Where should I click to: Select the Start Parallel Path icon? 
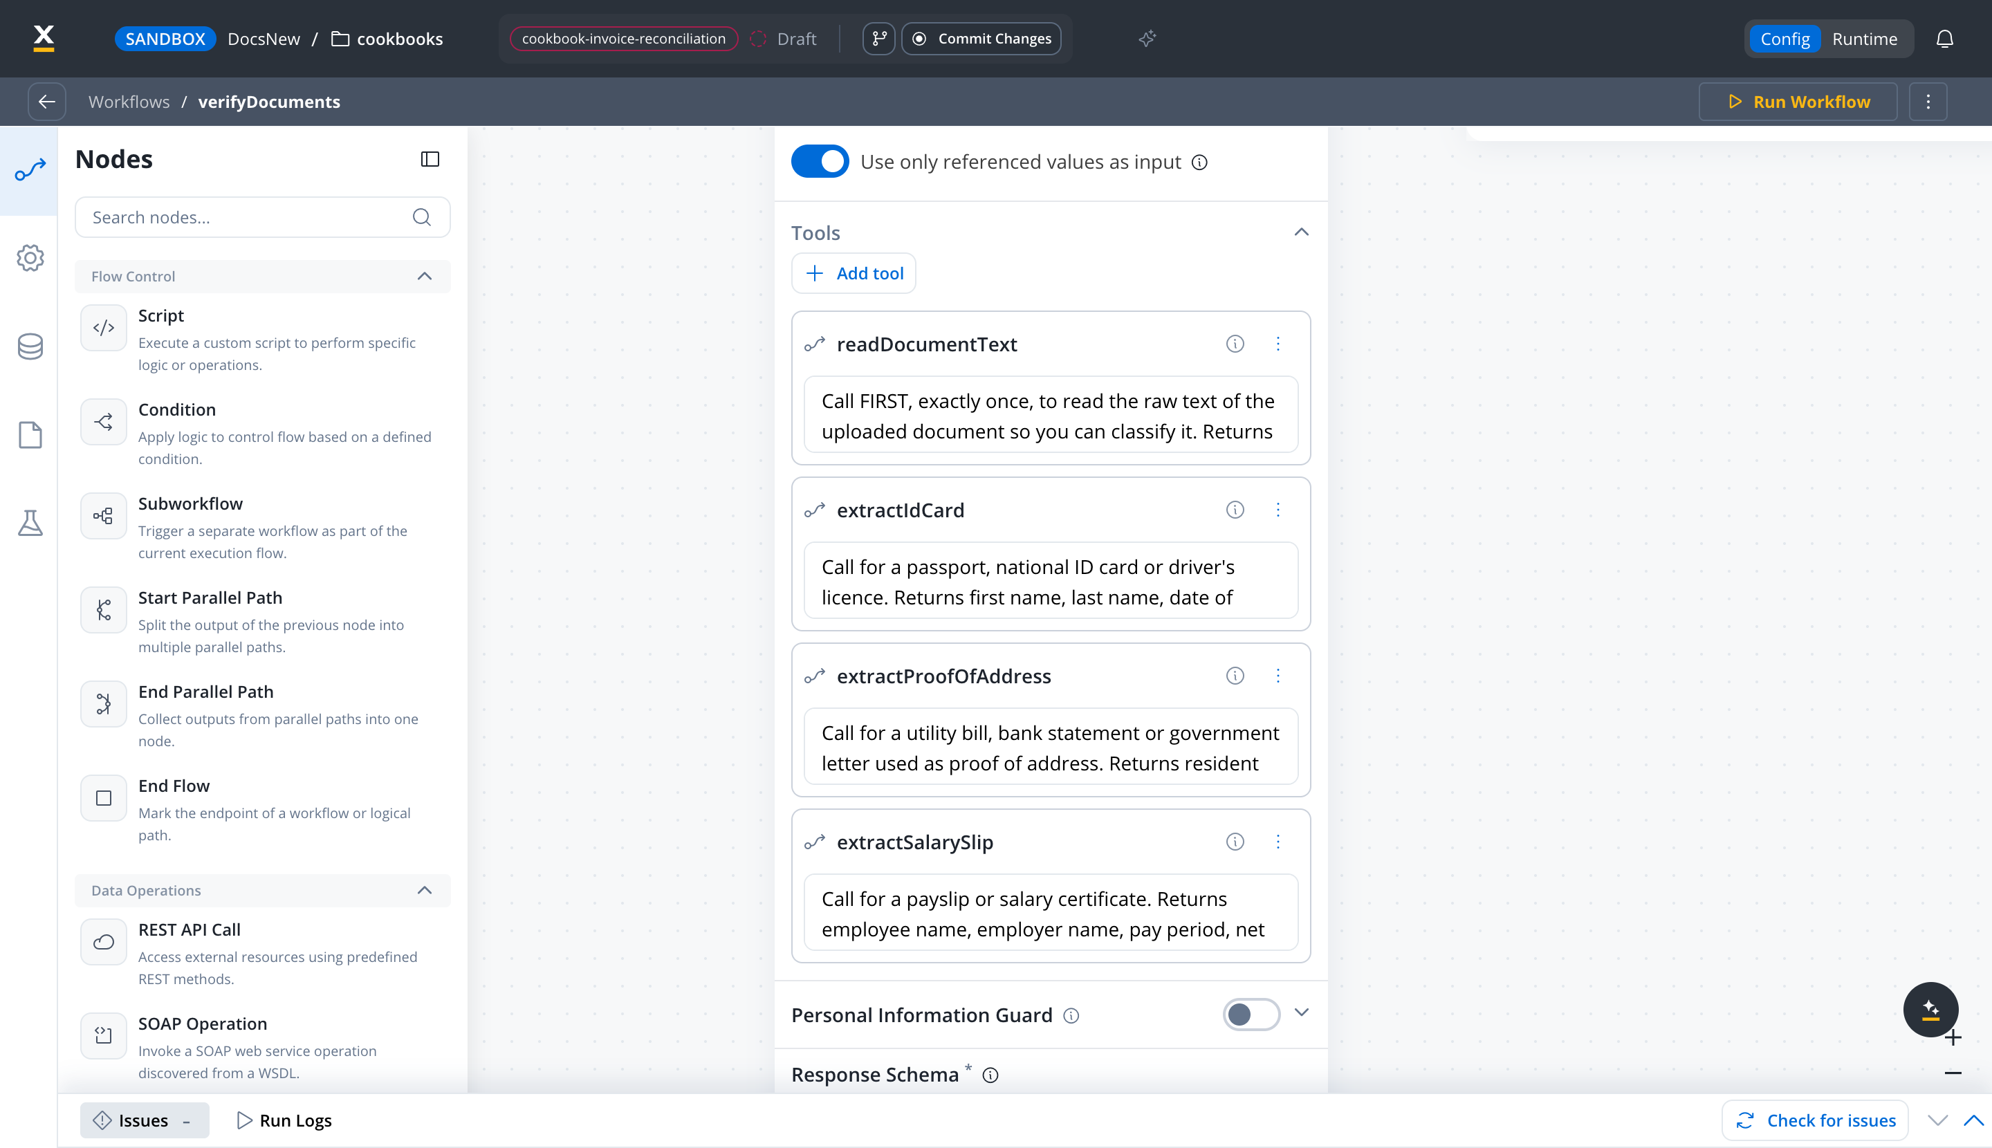(103, 610)
